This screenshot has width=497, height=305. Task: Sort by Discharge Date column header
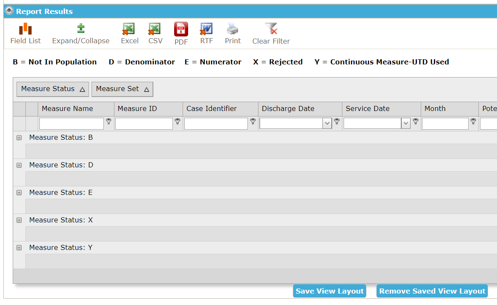coord(300,109)
